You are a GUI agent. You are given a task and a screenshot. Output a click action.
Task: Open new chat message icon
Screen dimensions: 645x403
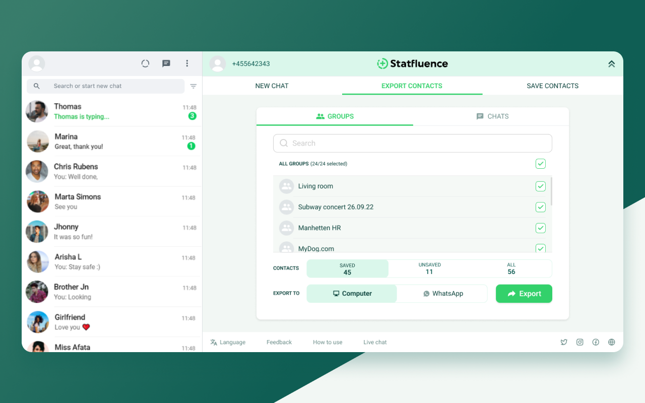[x=166, y=63]
